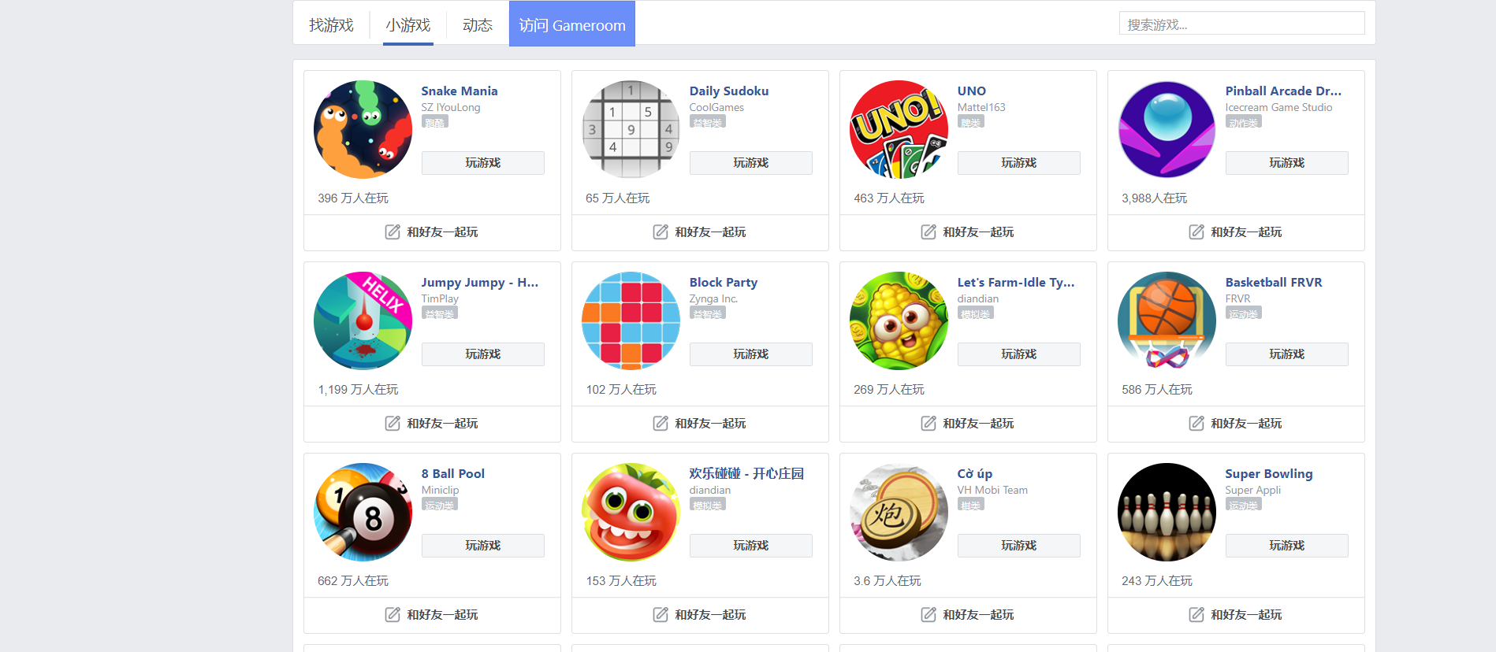Click 玩游戏 button for UNO
Screen dimensions: 1496x652
1018,163
